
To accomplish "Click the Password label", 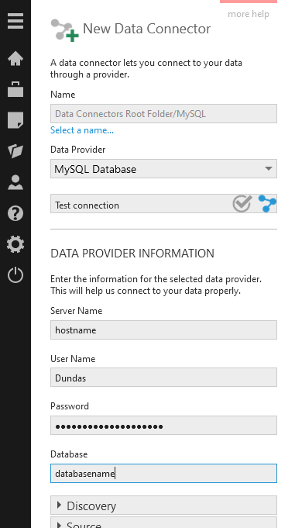I will [70, 406].
